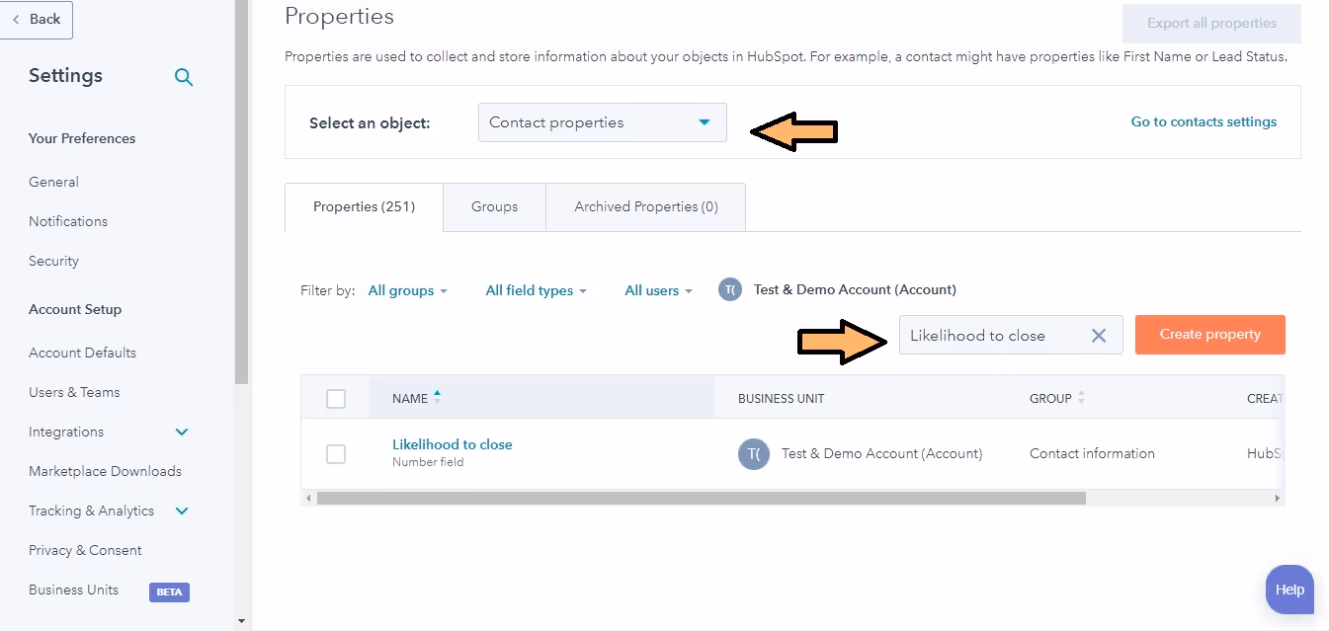Check the box next to Likelihood to close

coord(335,453)
